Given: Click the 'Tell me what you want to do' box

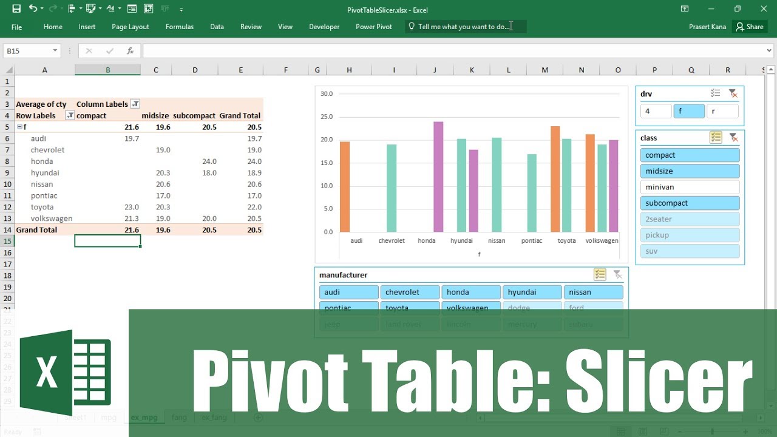Looking at the screenshot, I should tap(466, 27).
